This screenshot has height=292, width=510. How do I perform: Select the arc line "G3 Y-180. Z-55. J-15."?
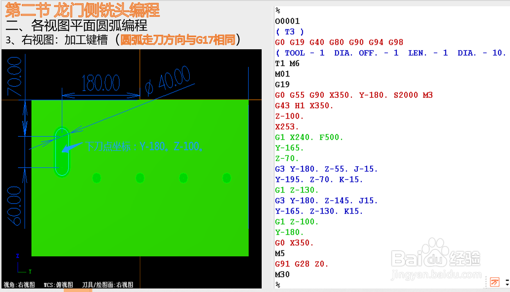pyautogui.click(x=327, y=169)
